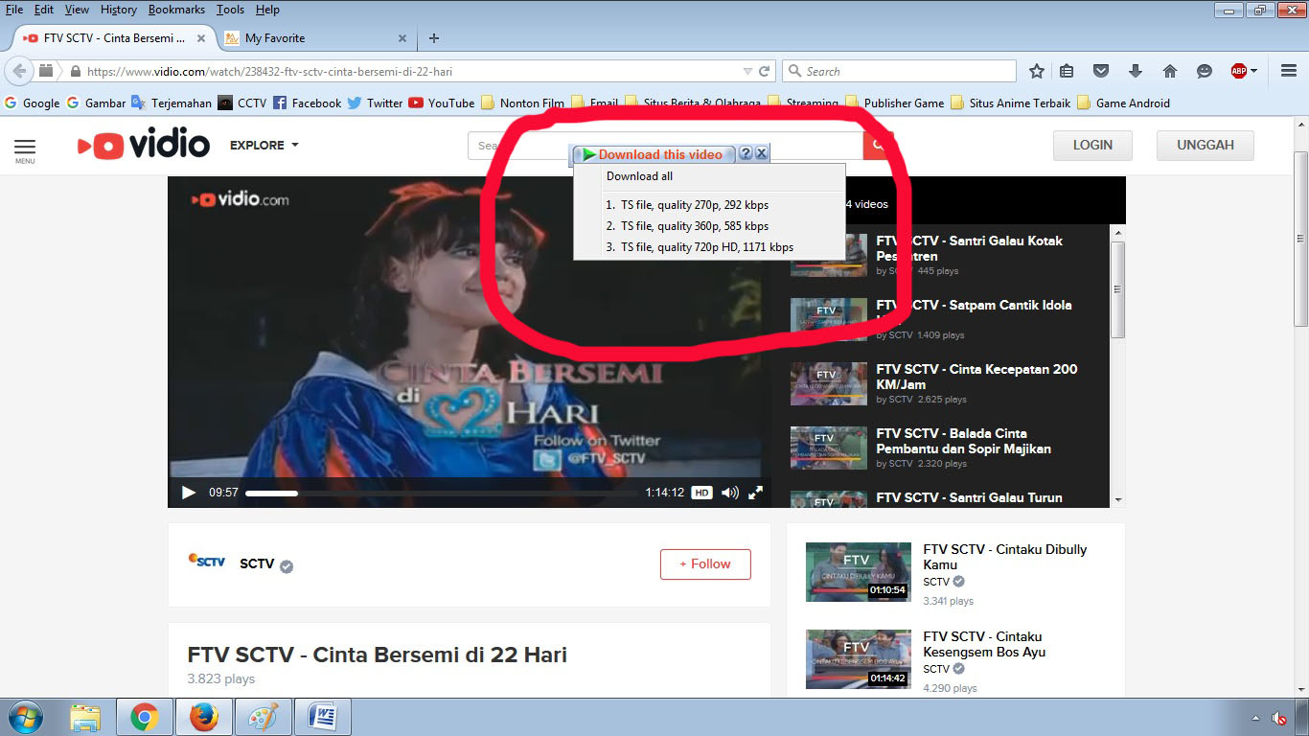Click the UNGGAH upload button
Image resolution: width=1309 pixels, height=736 pixels.
pyautogui.click(x=1206, y=145)
